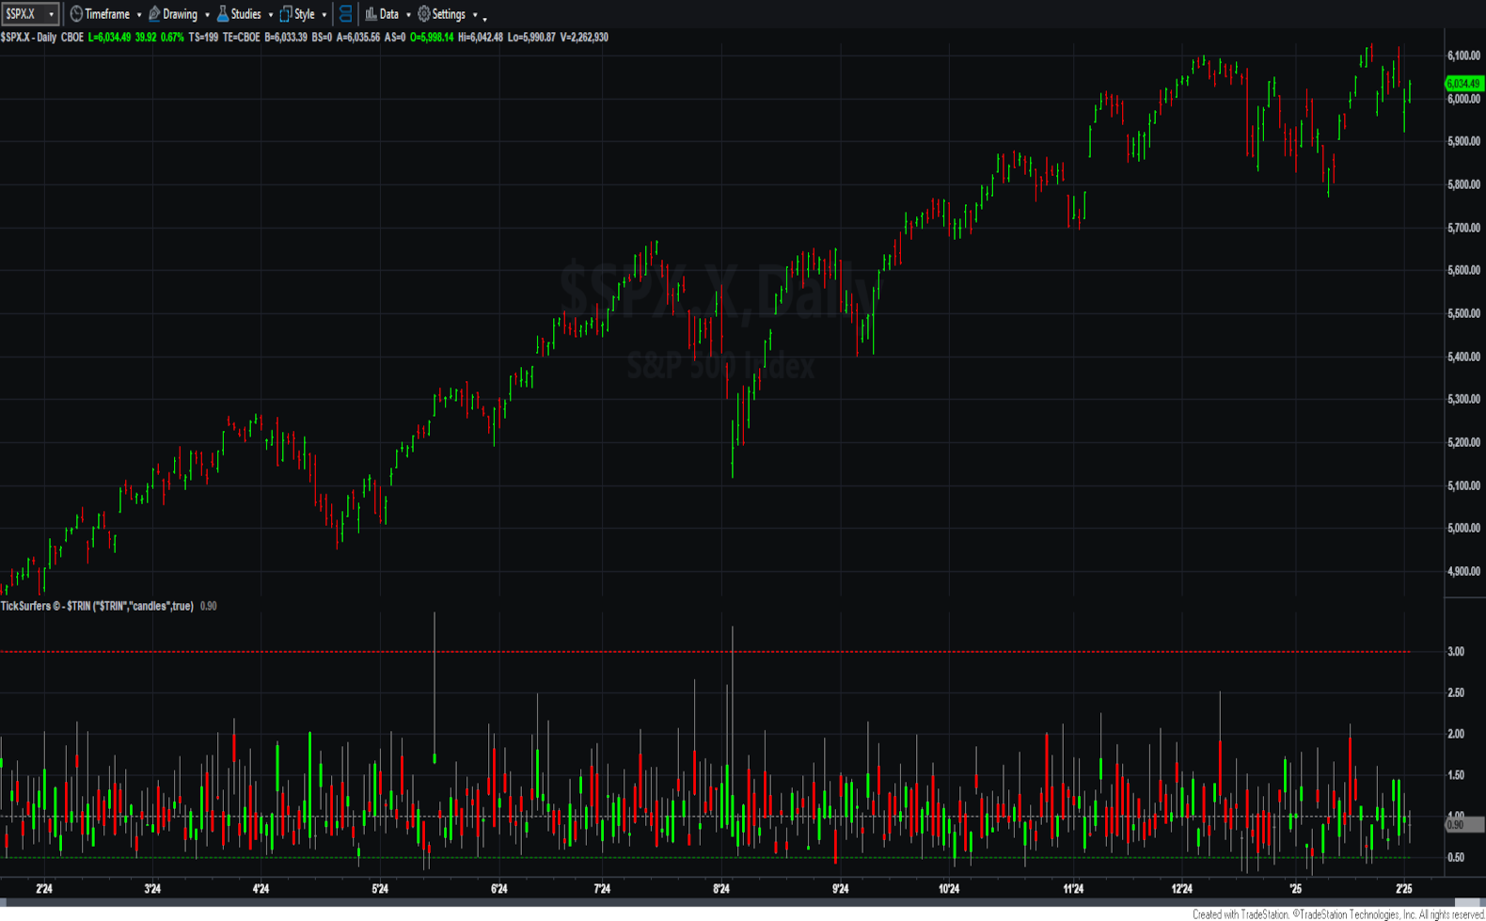Click the blue stacked-panels toolbar icon
Viewport: 1486px width, 921px height.
(346, 14)
